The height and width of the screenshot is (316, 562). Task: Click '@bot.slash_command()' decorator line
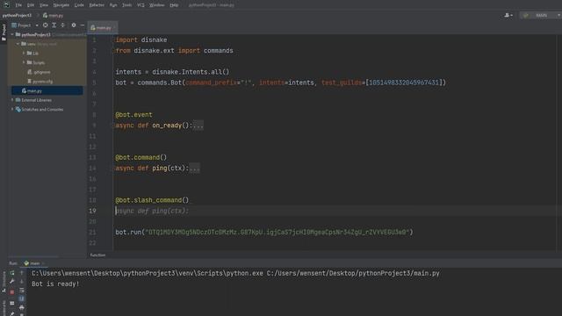[x=152, y=200]
